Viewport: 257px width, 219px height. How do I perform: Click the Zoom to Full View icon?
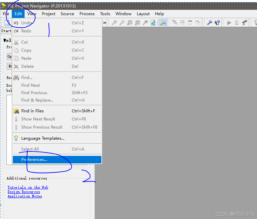click(x=130, y=23)
